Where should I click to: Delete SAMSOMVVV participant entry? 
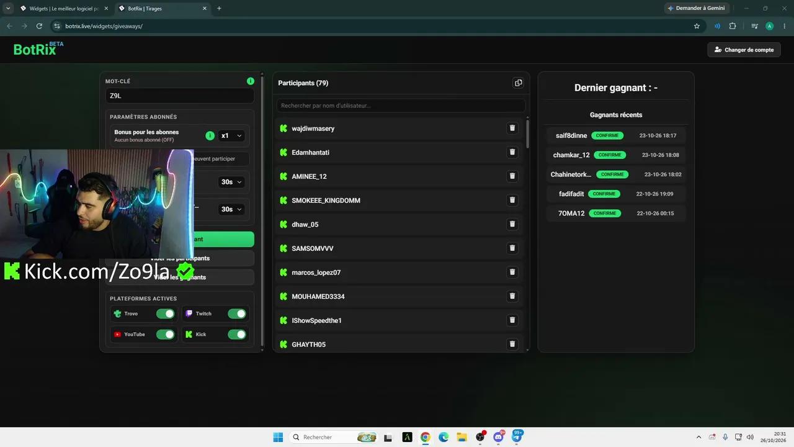[512, 248]
